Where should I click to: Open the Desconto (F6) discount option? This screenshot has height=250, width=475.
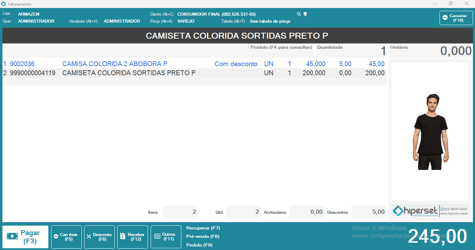(x=100, y=237)
